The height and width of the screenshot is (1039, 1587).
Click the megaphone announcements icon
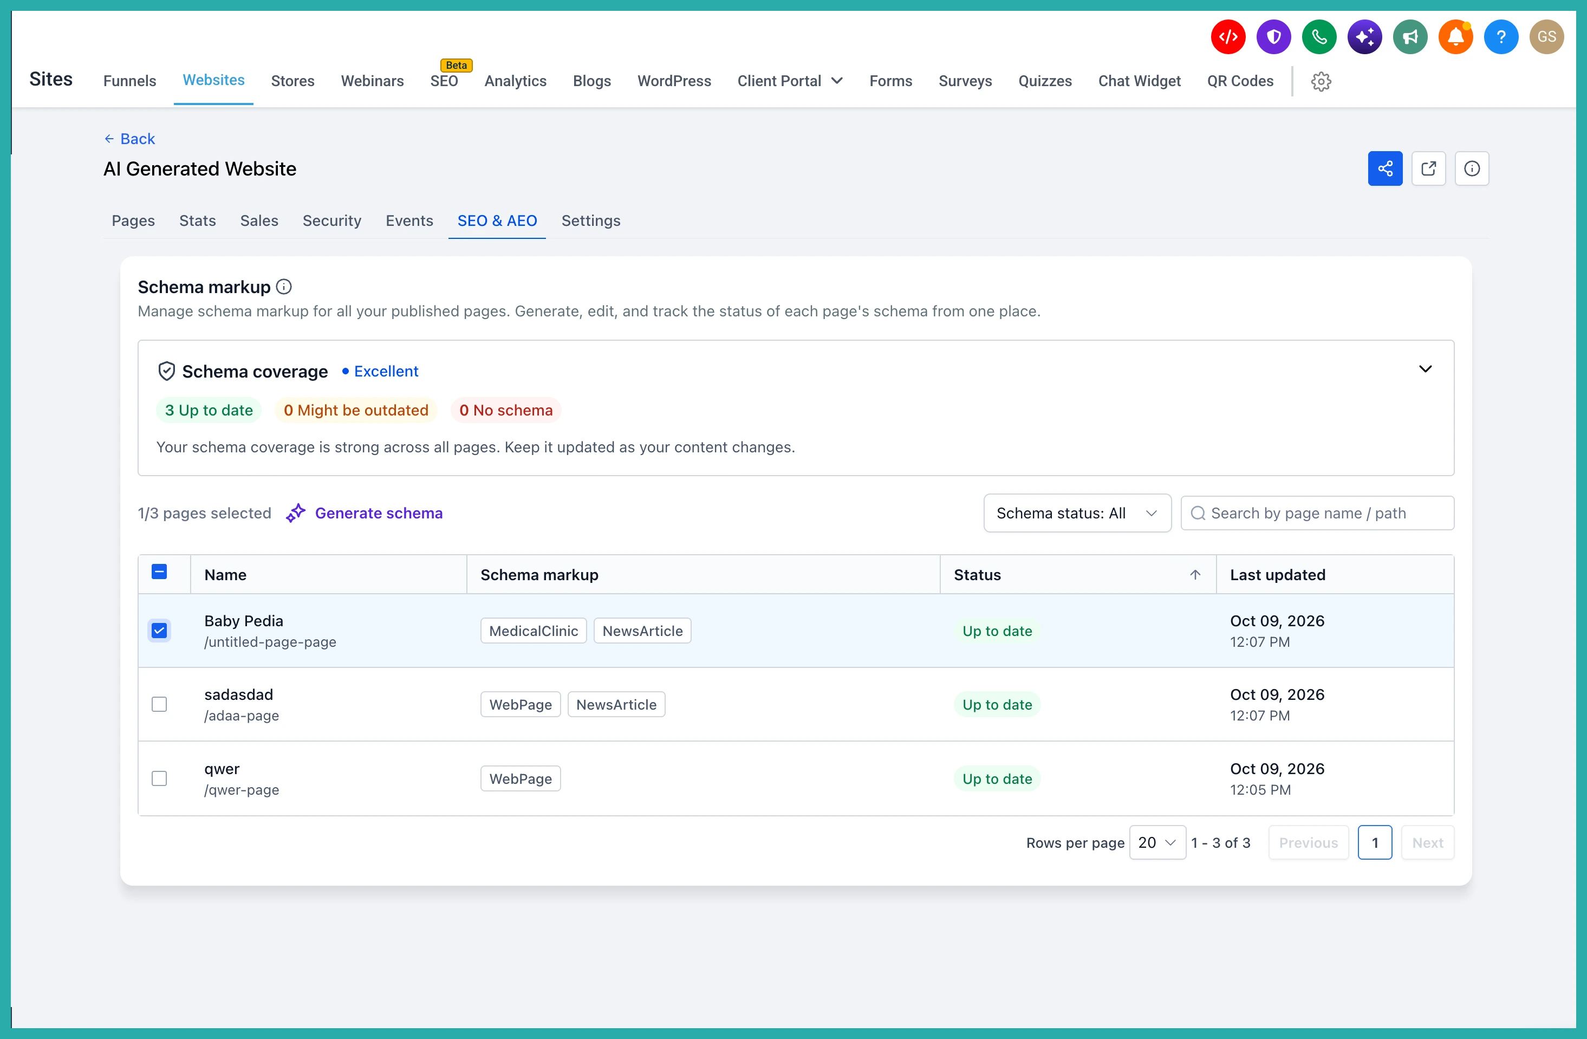point(1410,37)
